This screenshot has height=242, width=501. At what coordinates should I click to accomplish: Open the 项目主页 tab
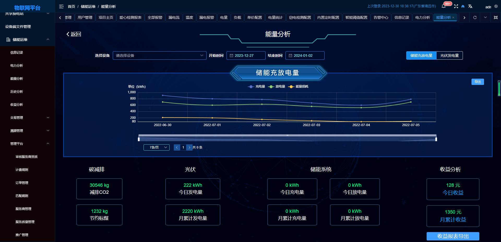pyautogui.click(x=106, y=17)
